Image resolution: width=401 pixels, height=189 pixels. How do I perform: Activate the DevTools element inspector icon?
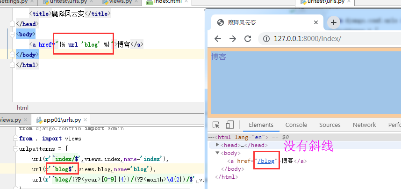(x=216, y=125)
